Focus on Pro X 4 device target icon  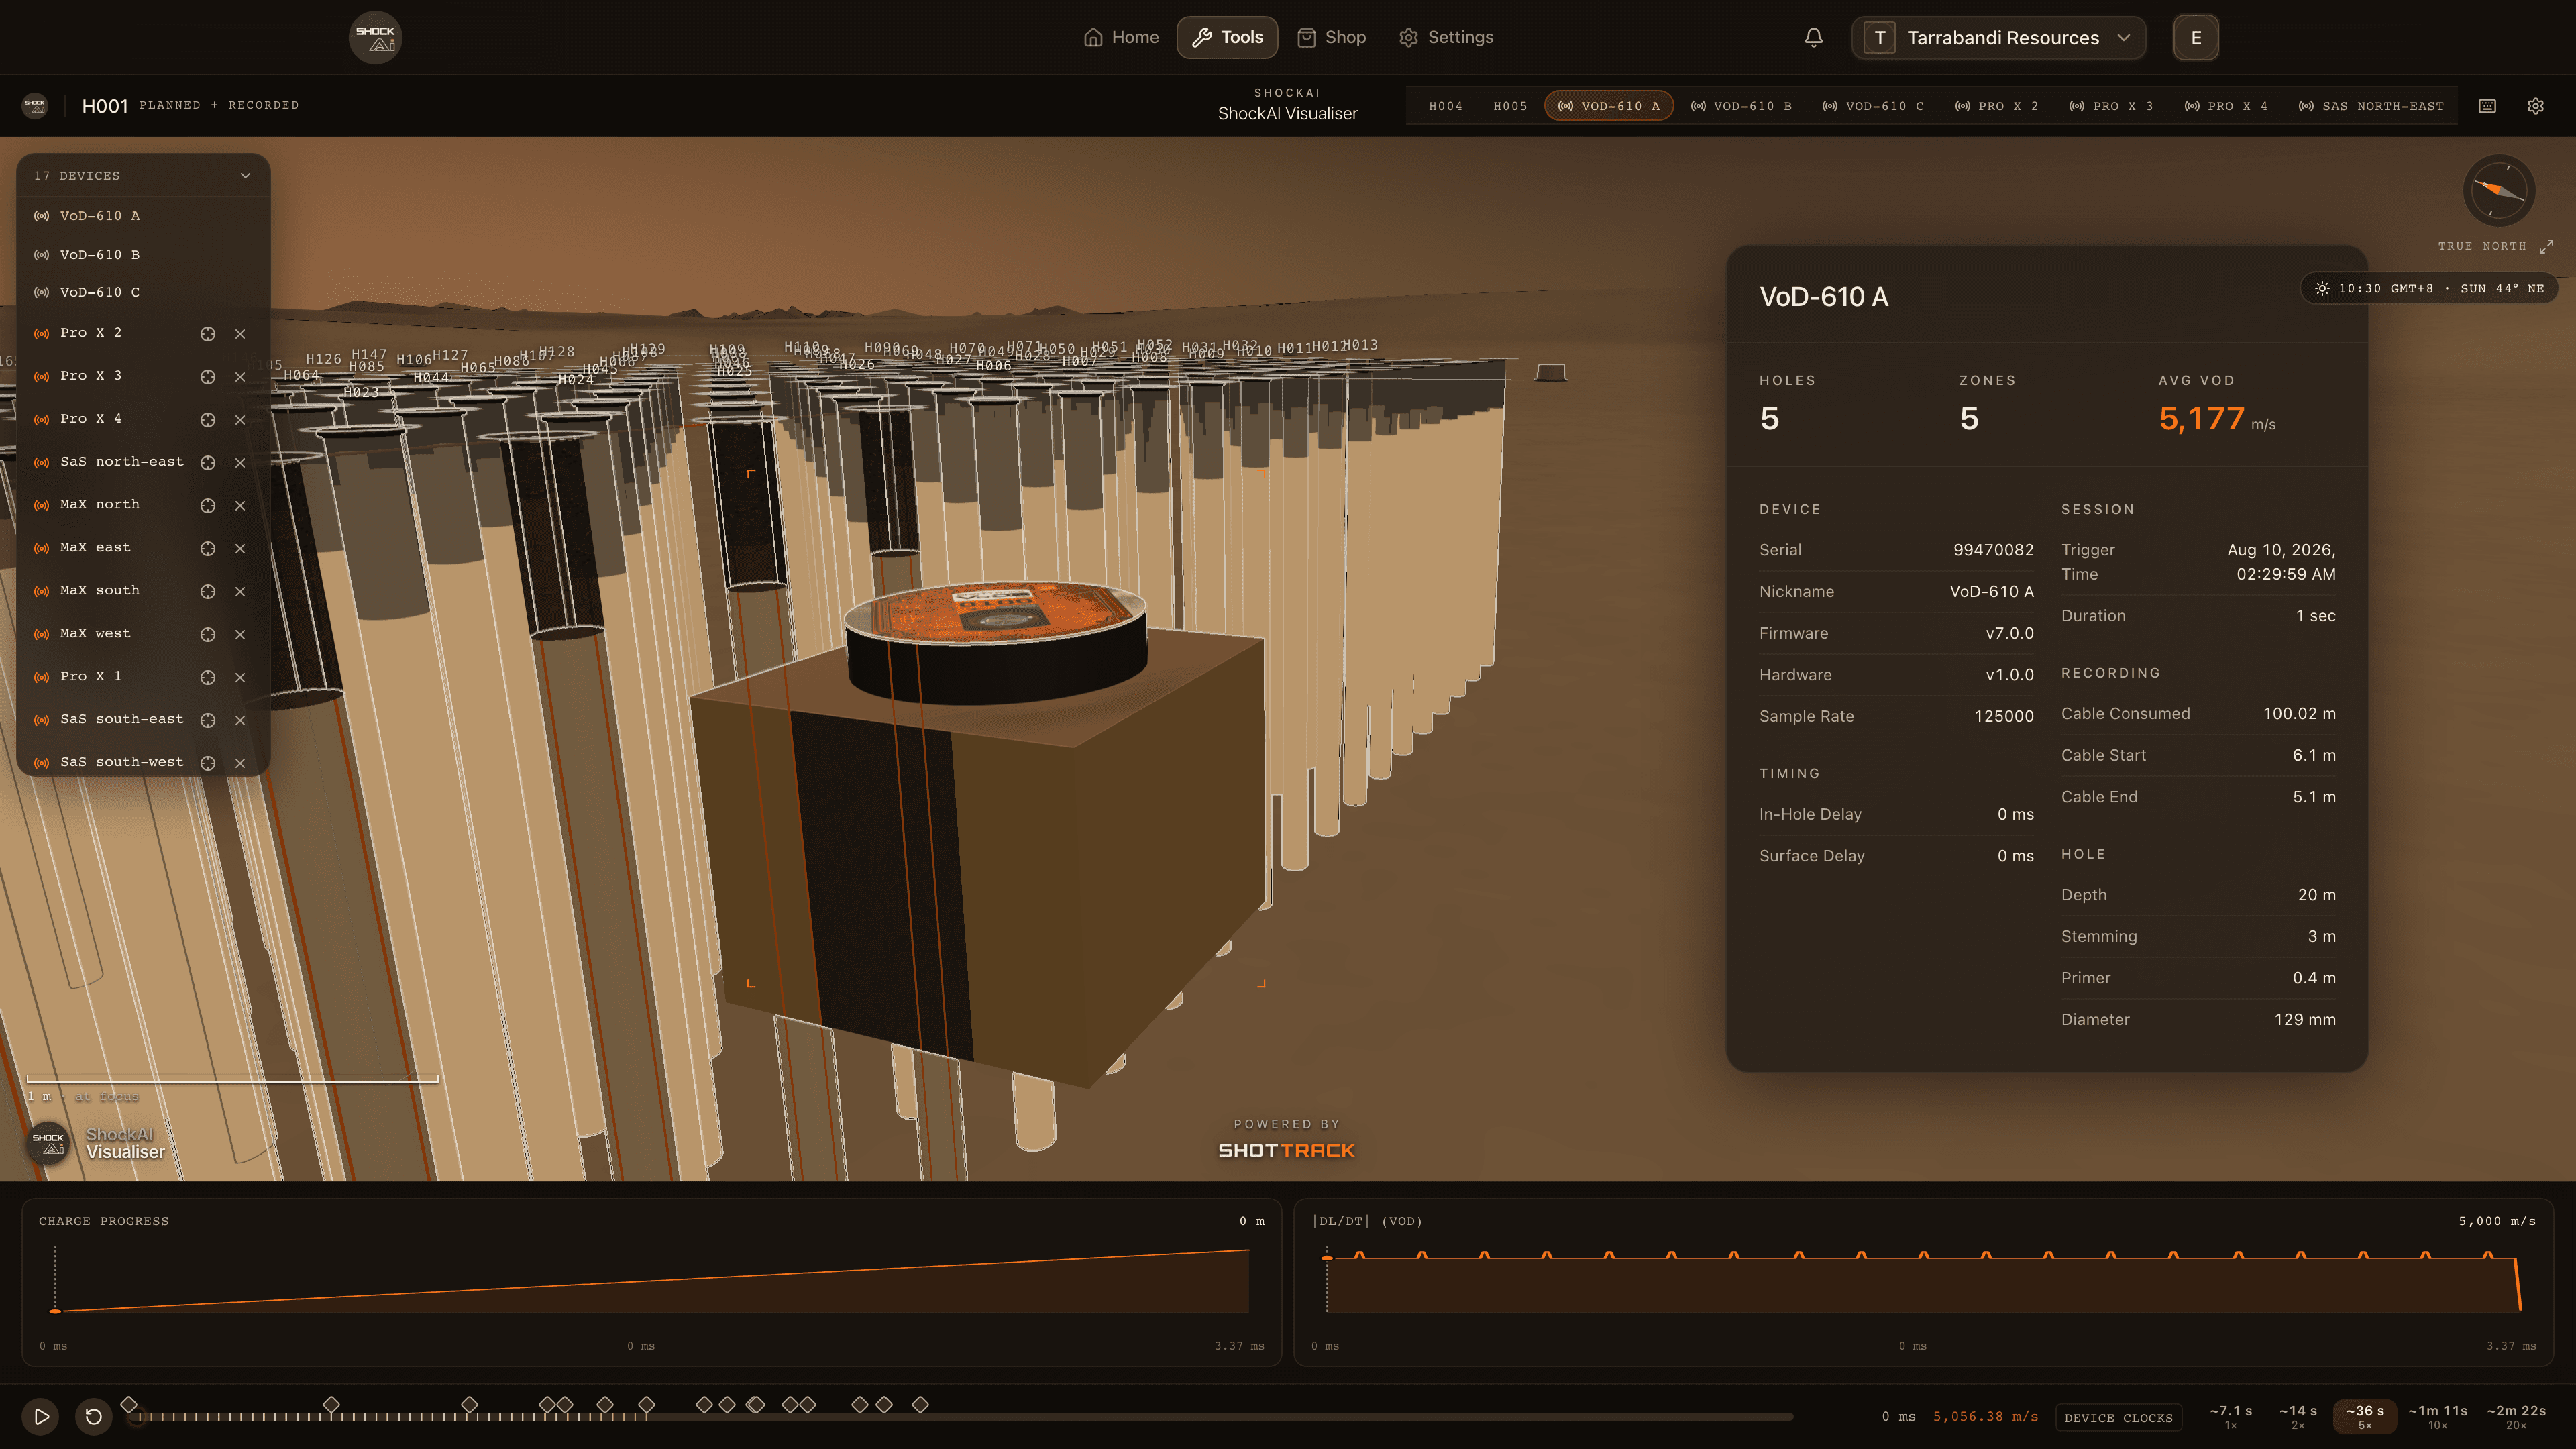(207, 420)
